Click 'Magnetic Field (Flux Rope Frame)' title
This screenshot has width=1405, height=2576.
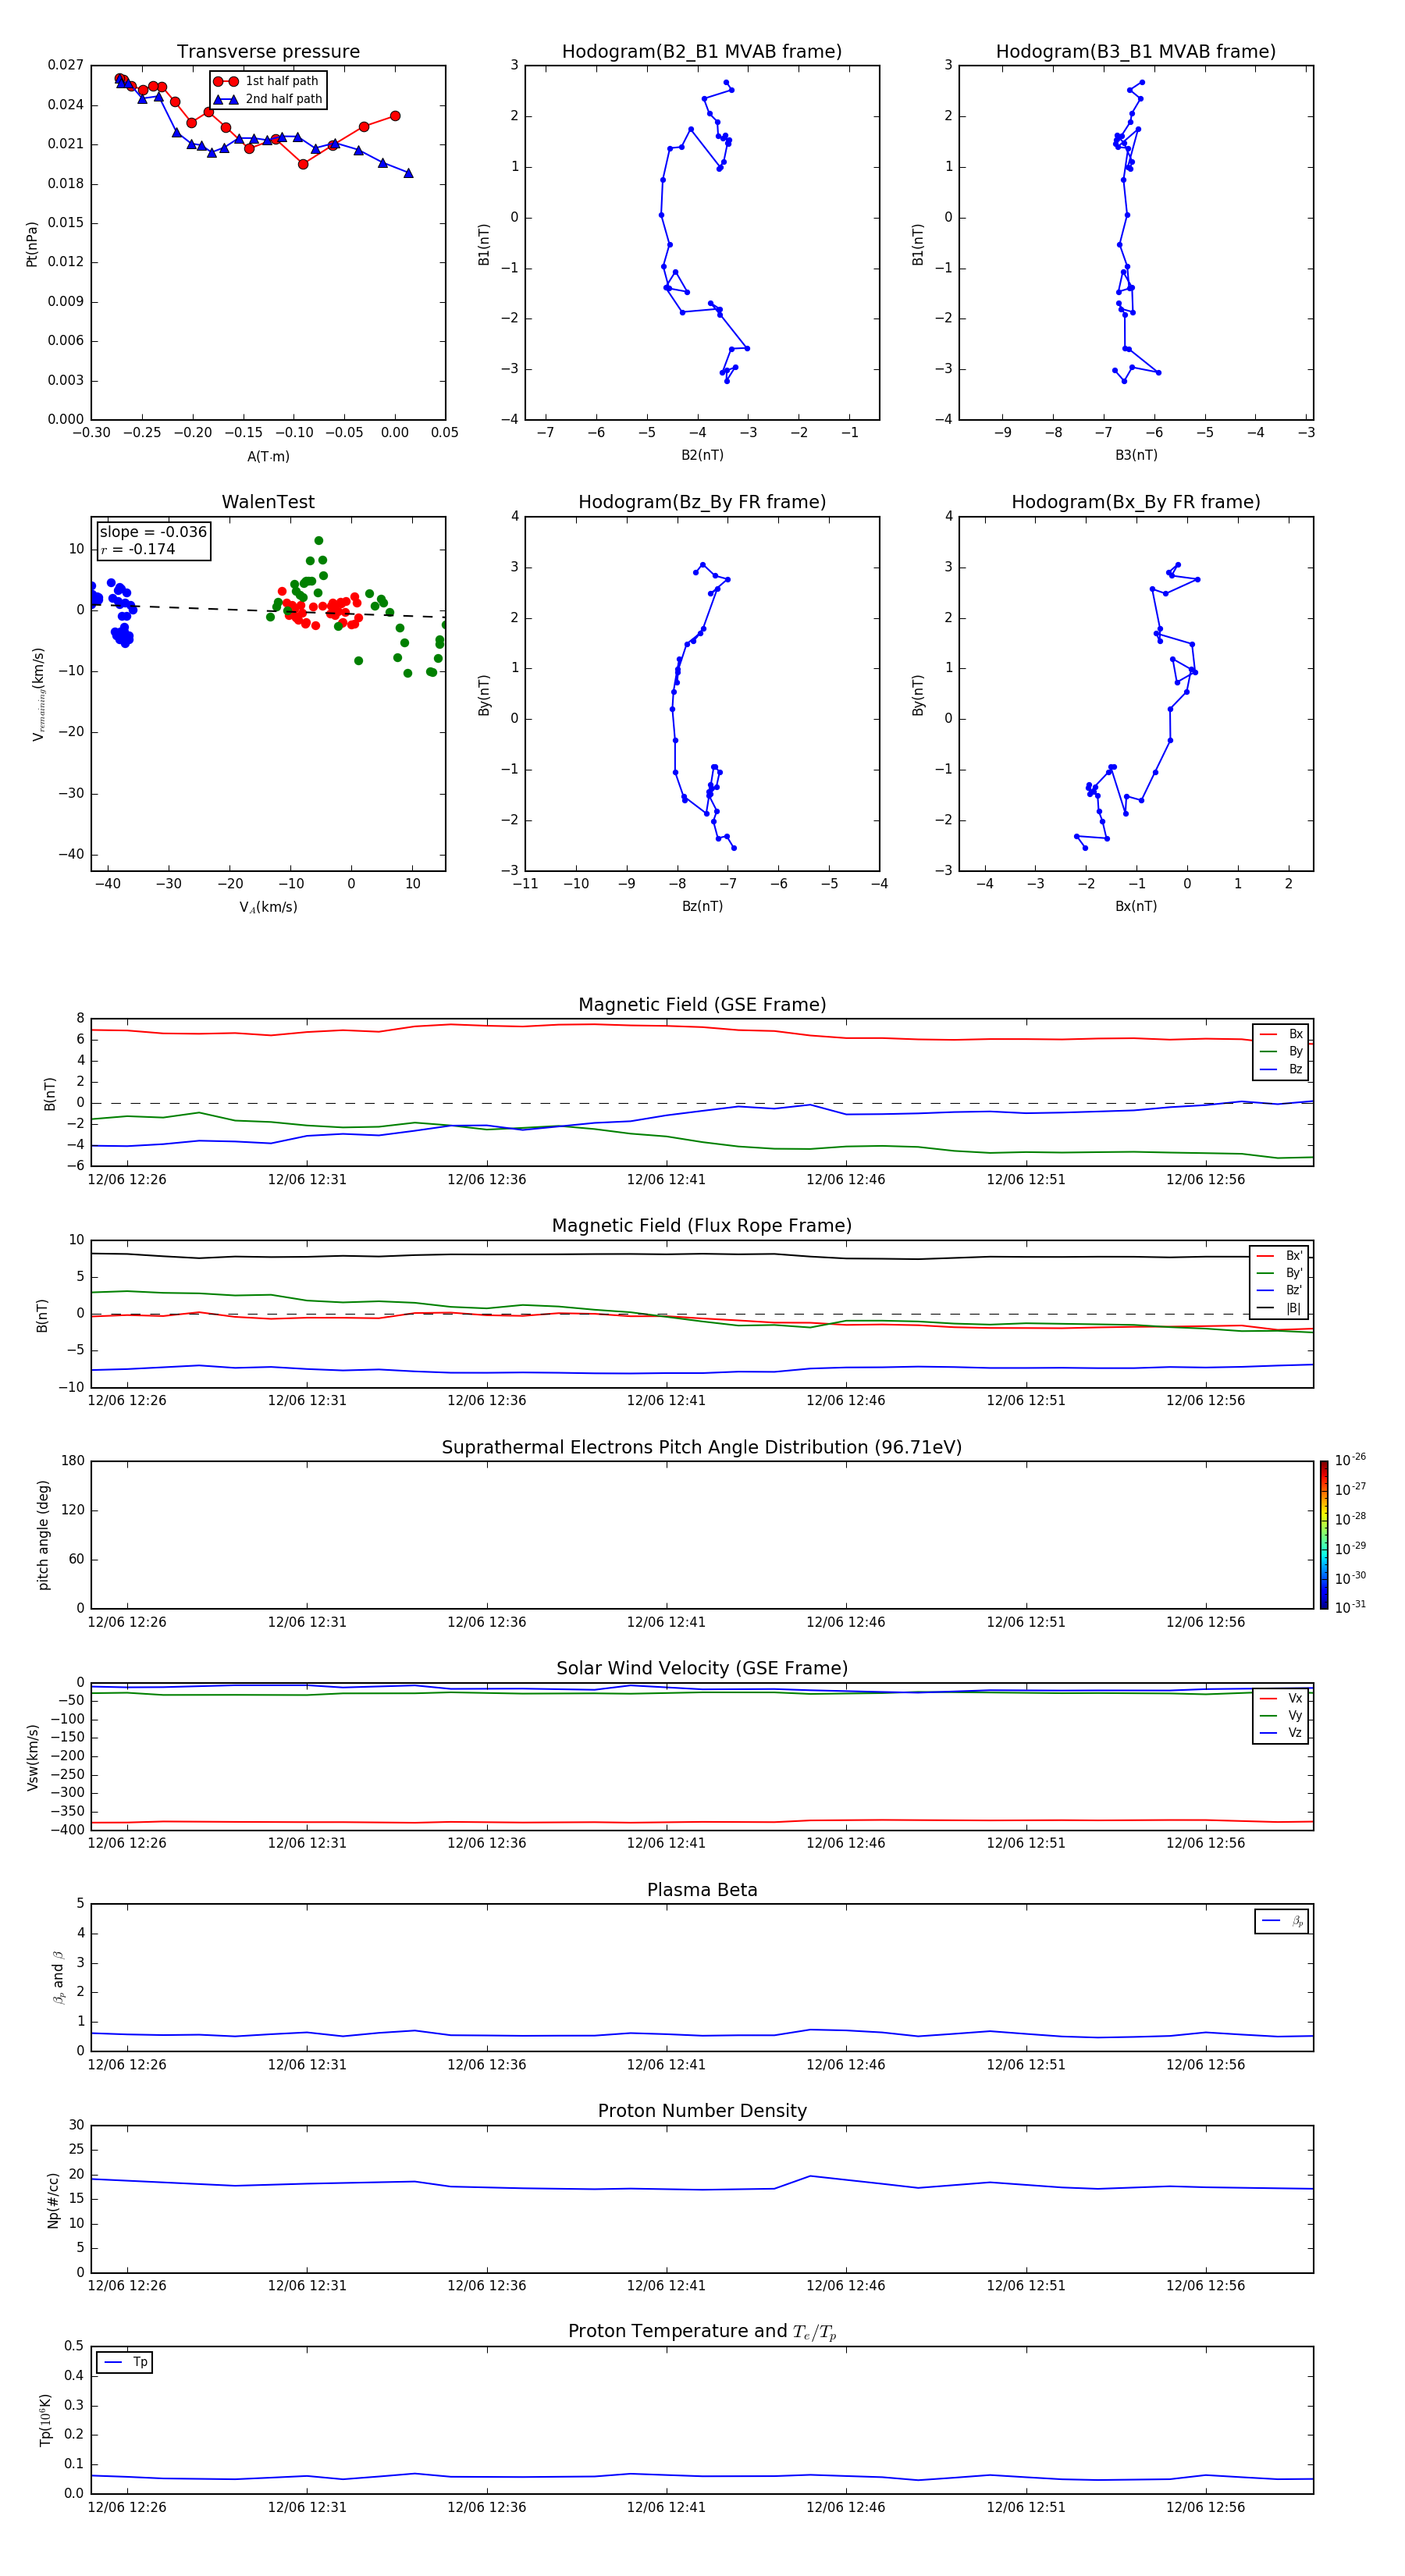pyautogui.click(x=702, y=1226)
